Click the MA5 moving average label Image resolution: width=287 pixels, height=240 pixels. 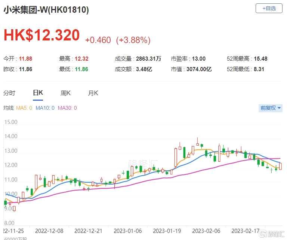click(24, 108)
